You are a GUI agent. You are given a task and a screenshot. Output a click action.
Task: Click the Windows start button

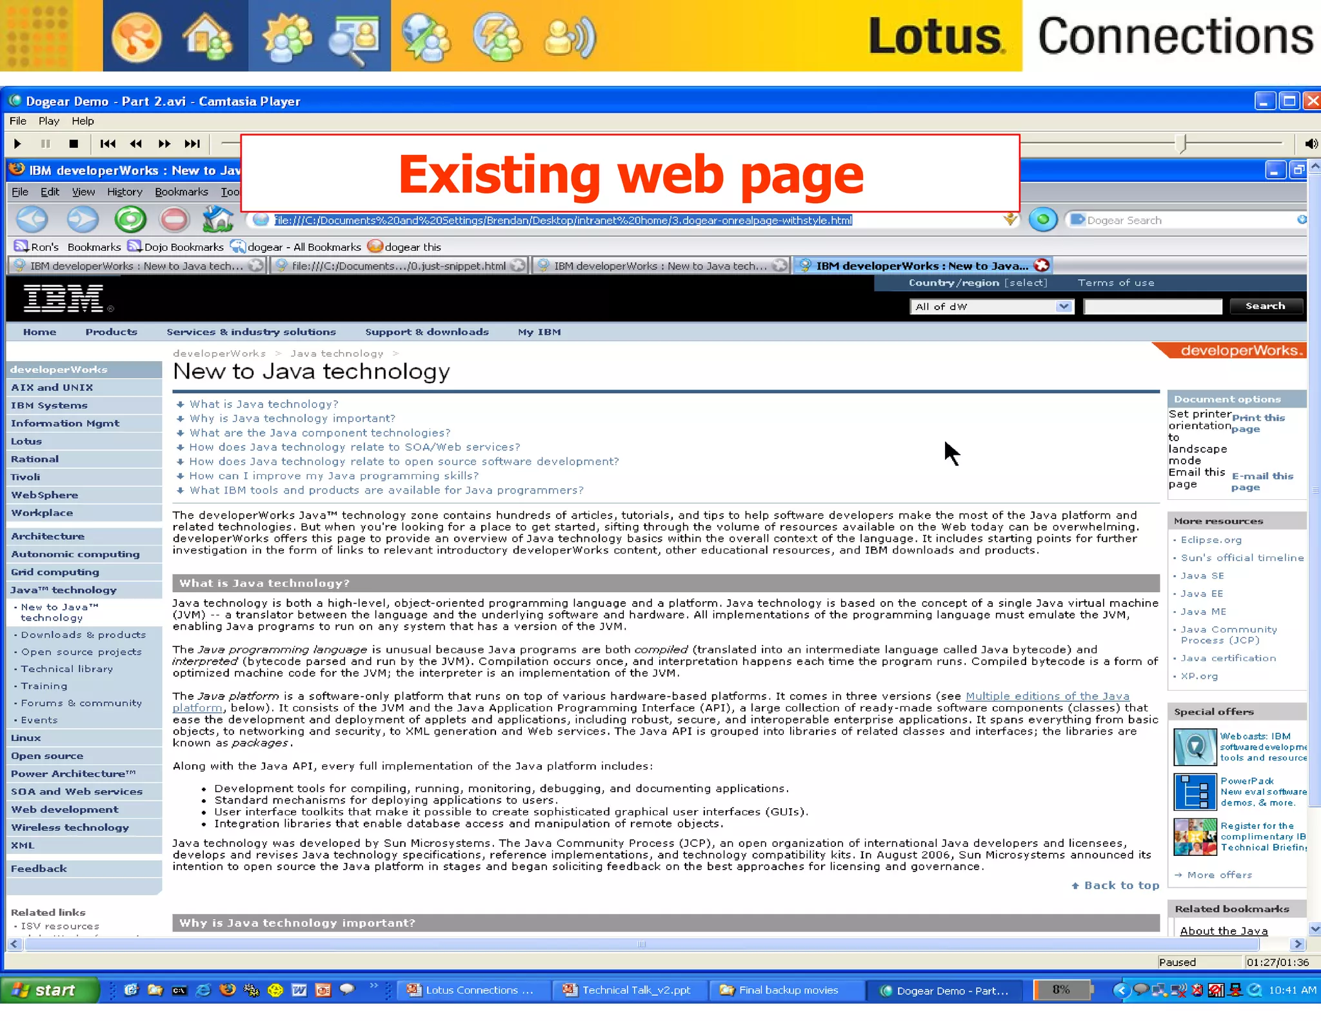click(x=50, y=990)
